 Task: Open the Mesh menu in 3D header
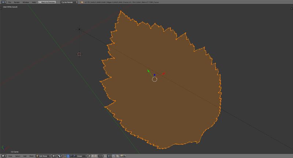pos(31,156)
